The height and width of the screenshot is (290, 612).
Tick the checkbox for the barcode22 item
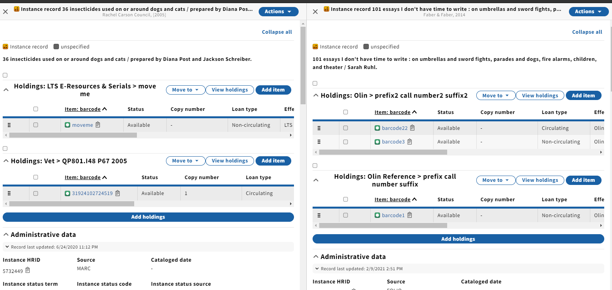pos(346,128)
